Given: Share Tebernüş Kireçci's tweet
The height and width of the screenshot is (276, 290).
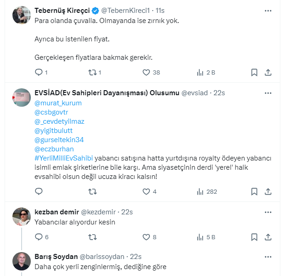Looking at the screenshot, I should click(x=268, y=72).
